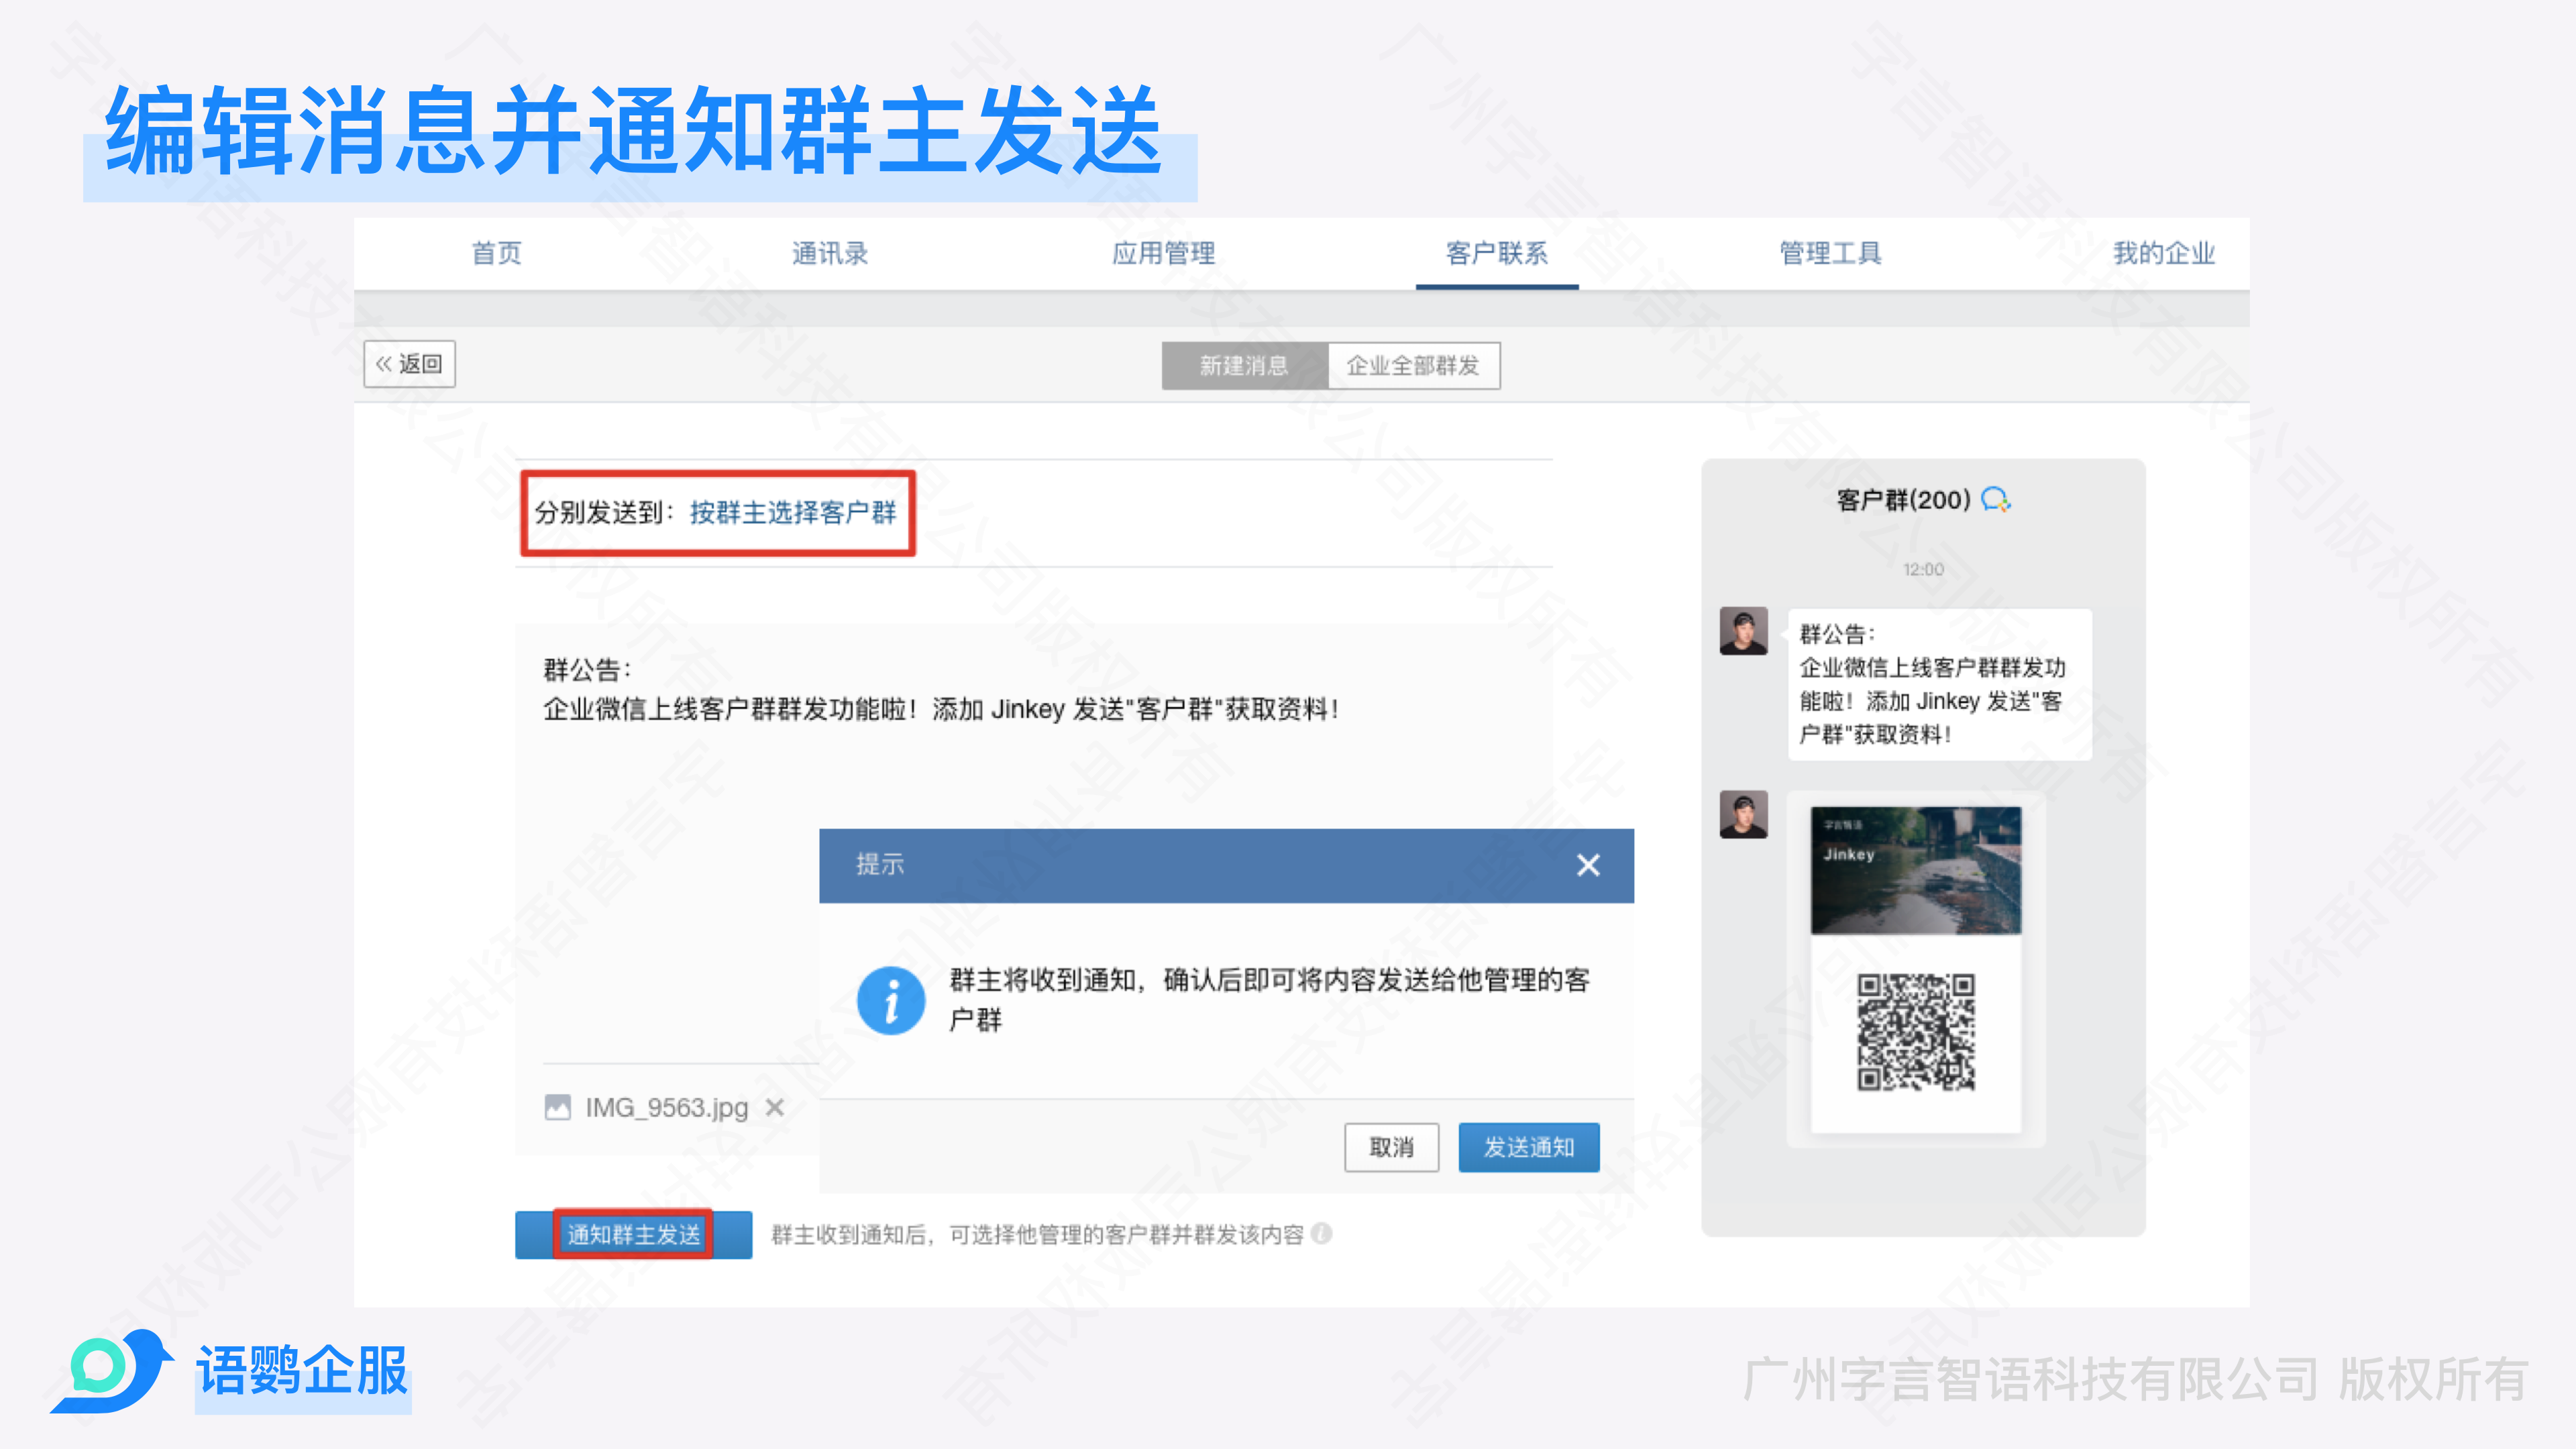Open the 通讯录 tab
The width and height of the screenshot is (2576, 1449).
point(829,253)
